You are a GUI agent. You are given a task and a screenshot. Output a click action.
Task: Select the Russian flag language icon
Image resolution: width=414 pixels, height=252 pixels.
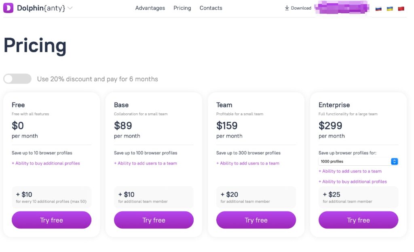click(378, 8)
